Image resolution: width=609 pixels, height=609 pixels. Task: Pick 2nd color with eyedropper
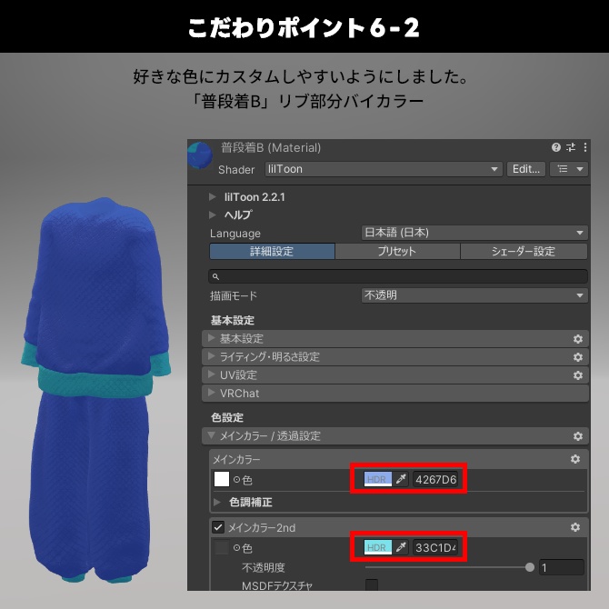tap(401, 547)
